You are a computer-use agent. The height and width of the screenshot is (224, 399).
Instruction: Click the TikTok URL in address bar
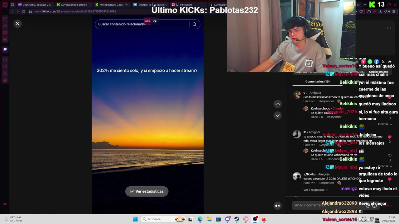pyautogui.click(x=75, y=12)
